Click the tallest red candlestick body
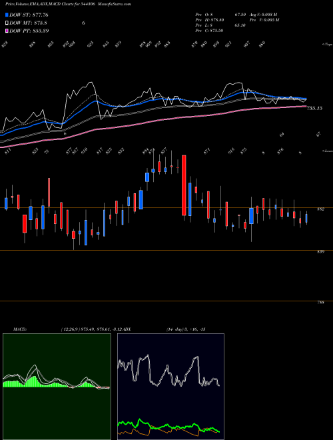The width and height of the screenshot is (333, 440). 184,185
